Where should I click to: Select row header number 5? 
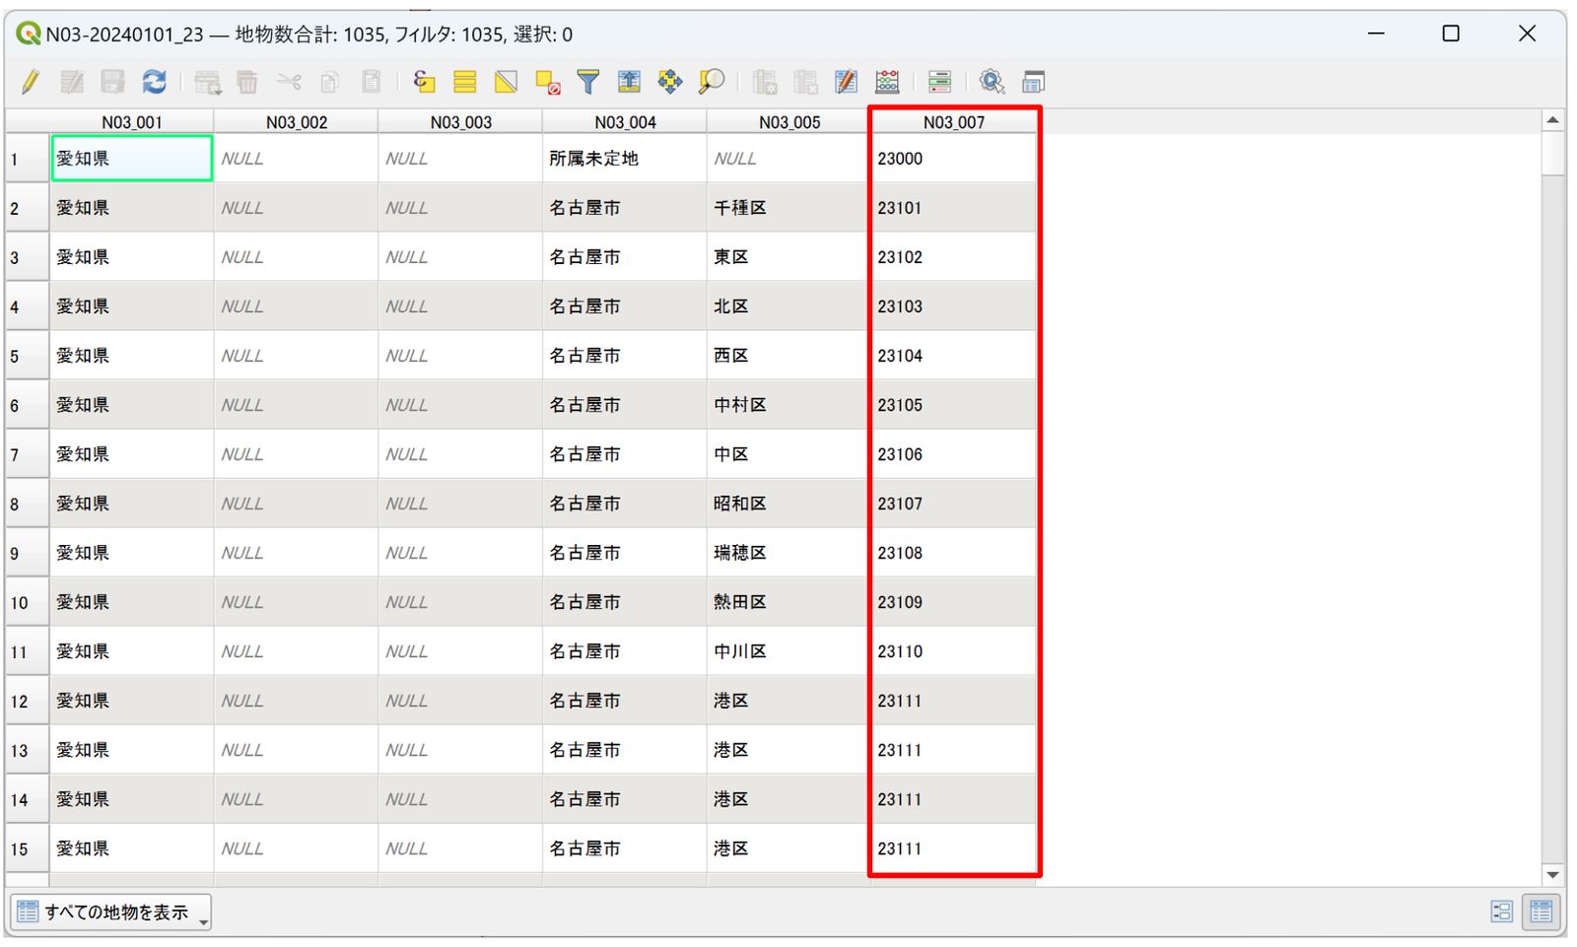pyautogui.click(x=28, y=356)
